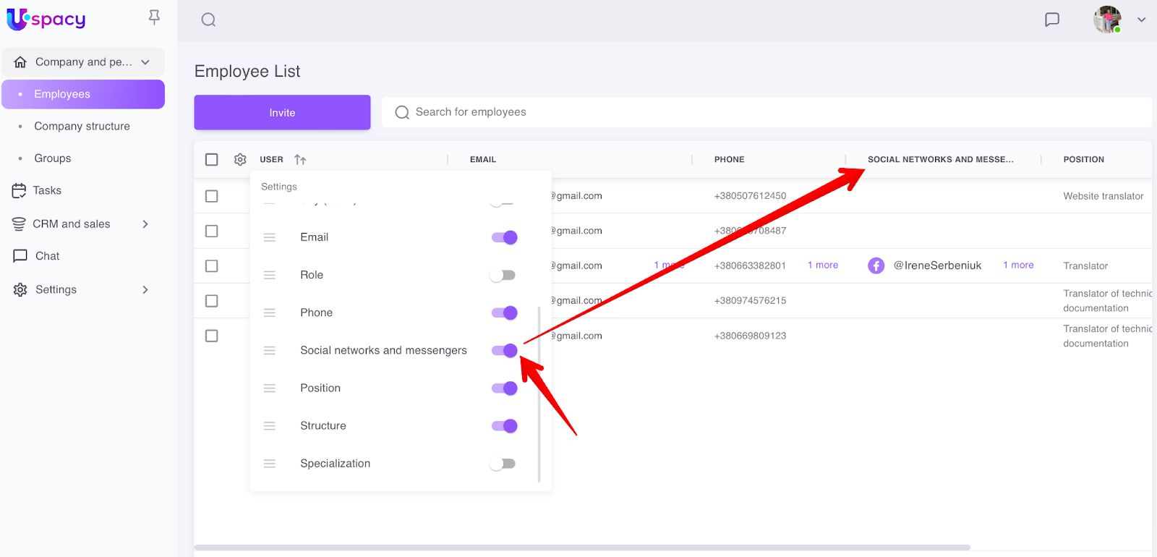Open the chat bubble icon in header
This screenshot has height=557, width=1157.
1052,20
